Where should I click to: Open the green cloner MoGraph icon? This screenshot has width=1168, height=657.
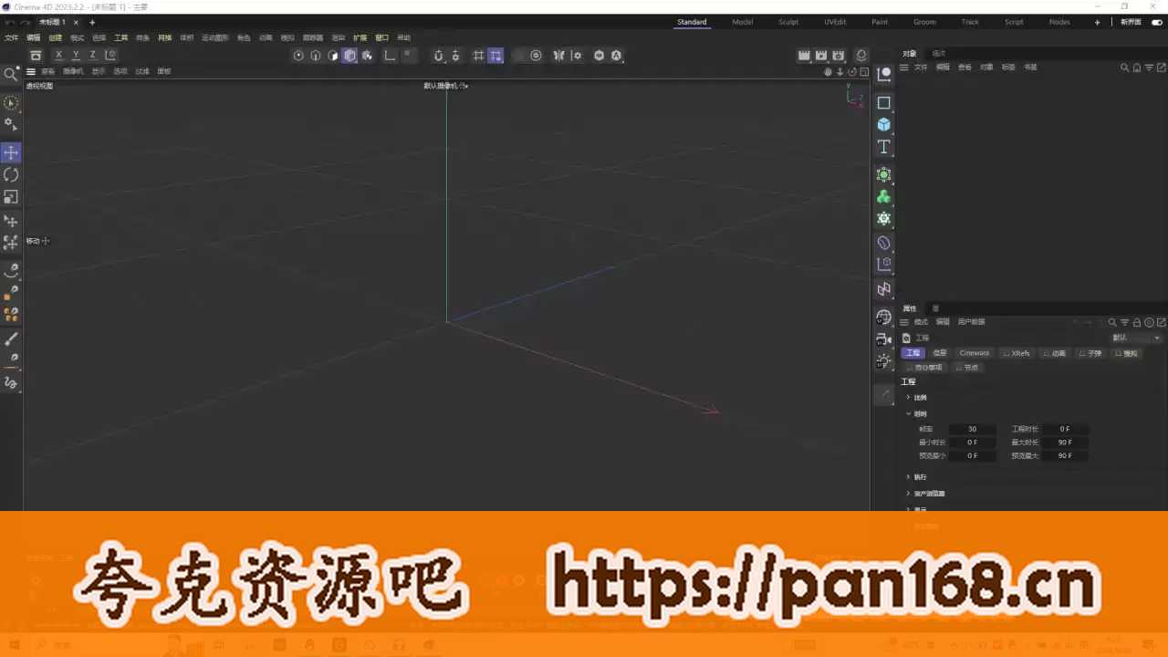(883, 196)
